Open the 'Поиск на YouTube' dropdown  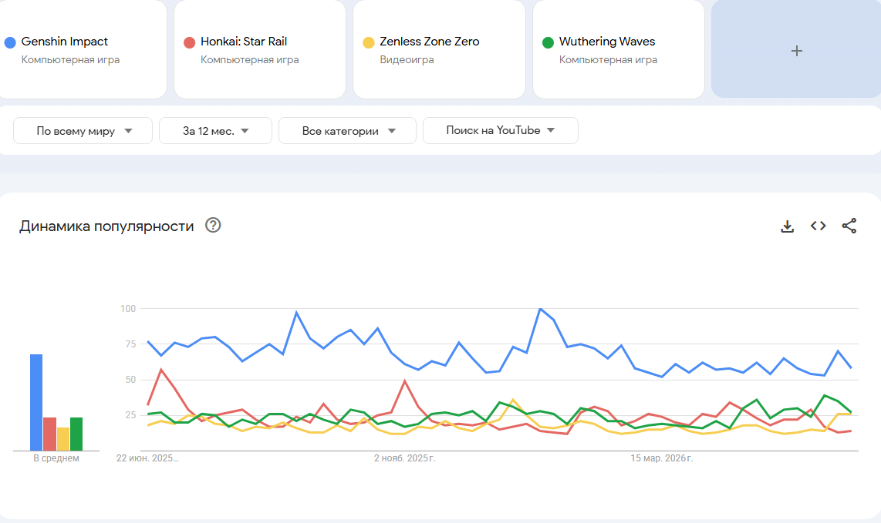[501, 130]
